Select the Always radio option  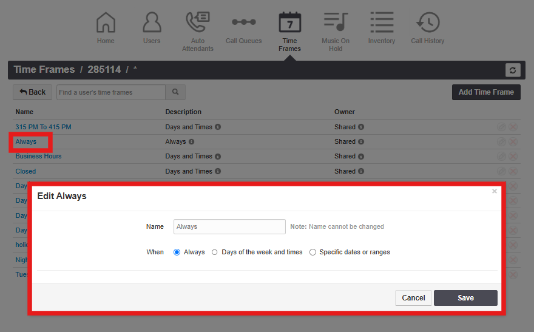pos(177,252)
